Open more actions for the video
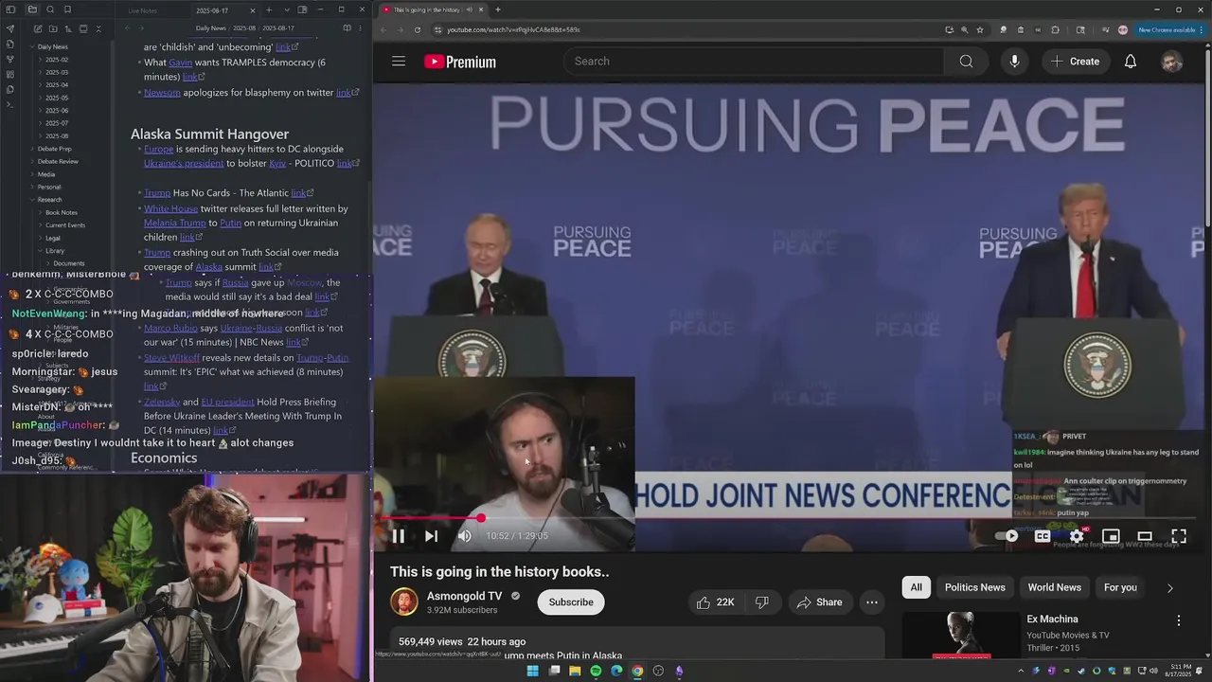 (872, 602)
